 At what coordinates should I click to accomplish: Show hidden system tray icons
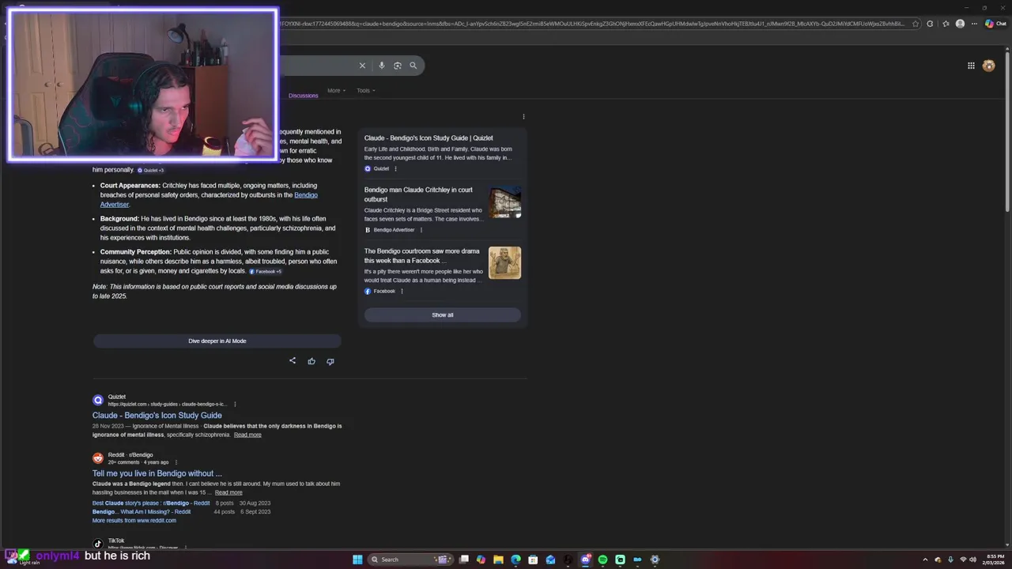click(926, 560)
